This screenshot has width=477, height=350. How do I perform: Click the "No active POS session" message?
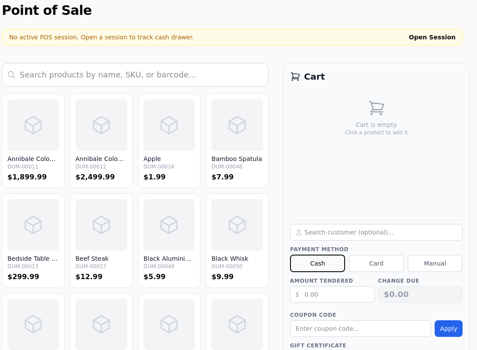pyautogui.click(x=101, y=37)
